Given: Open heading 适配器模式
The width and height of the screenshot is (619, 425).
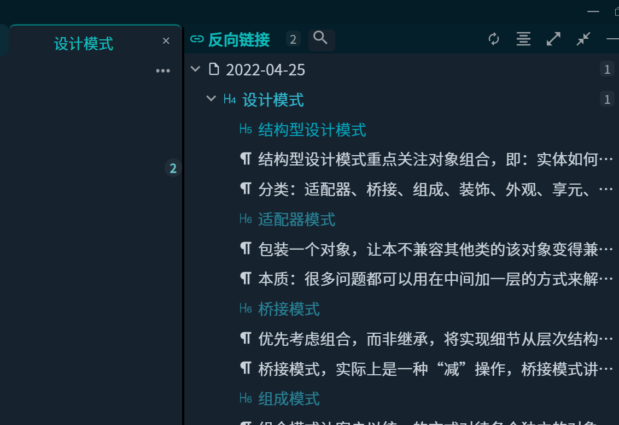Looking at the screenshot, I should click(296, 220).
